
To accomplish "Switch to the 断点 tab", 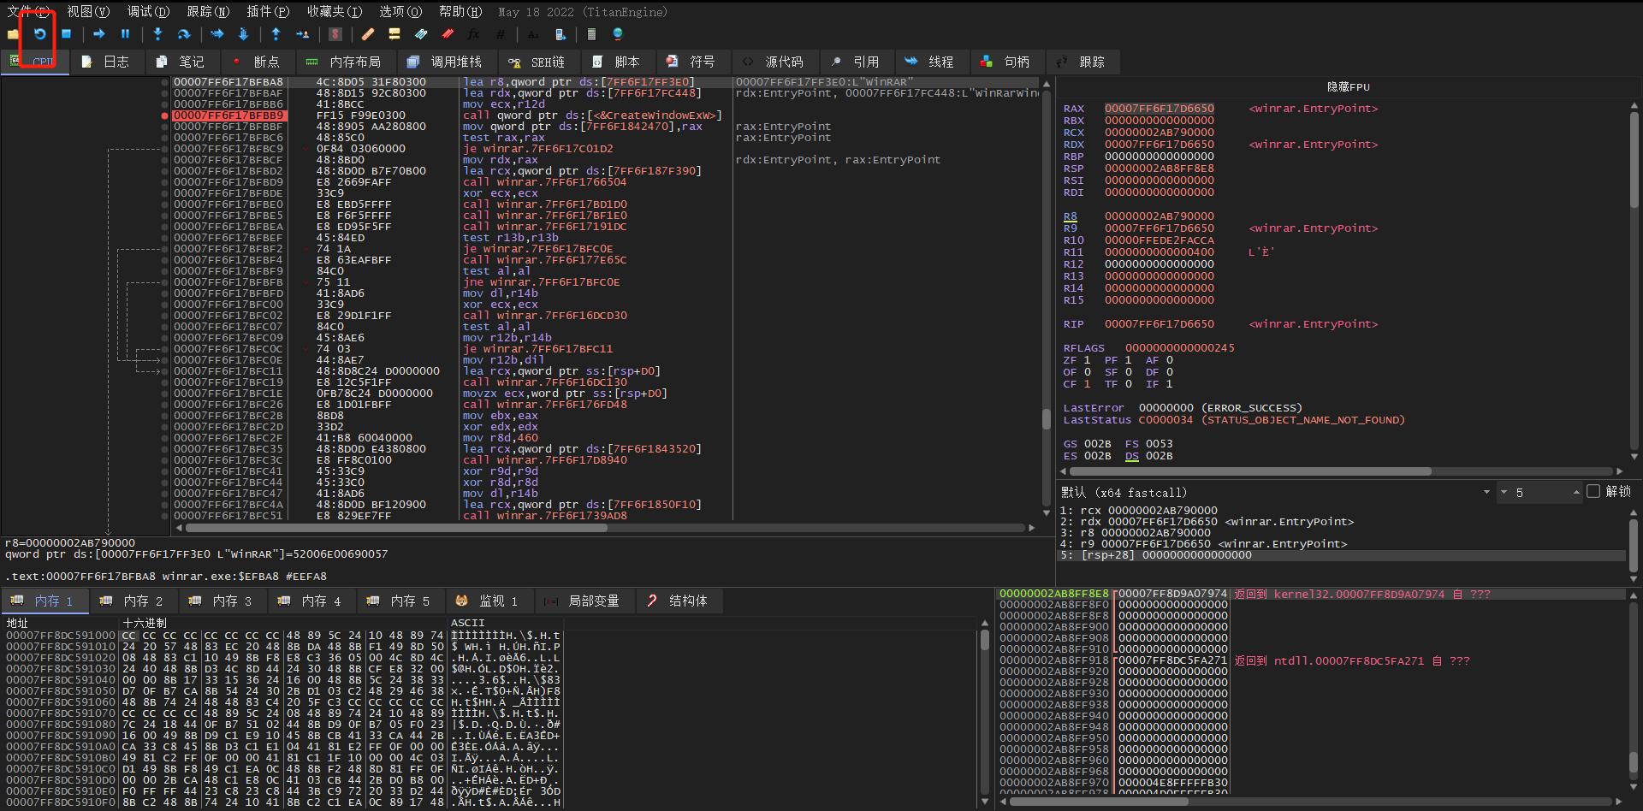I will click(x=266, y=61).
